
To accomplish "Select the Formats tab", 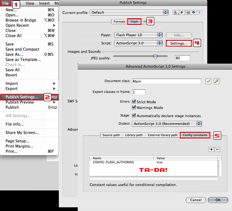I will coord(119,22).
